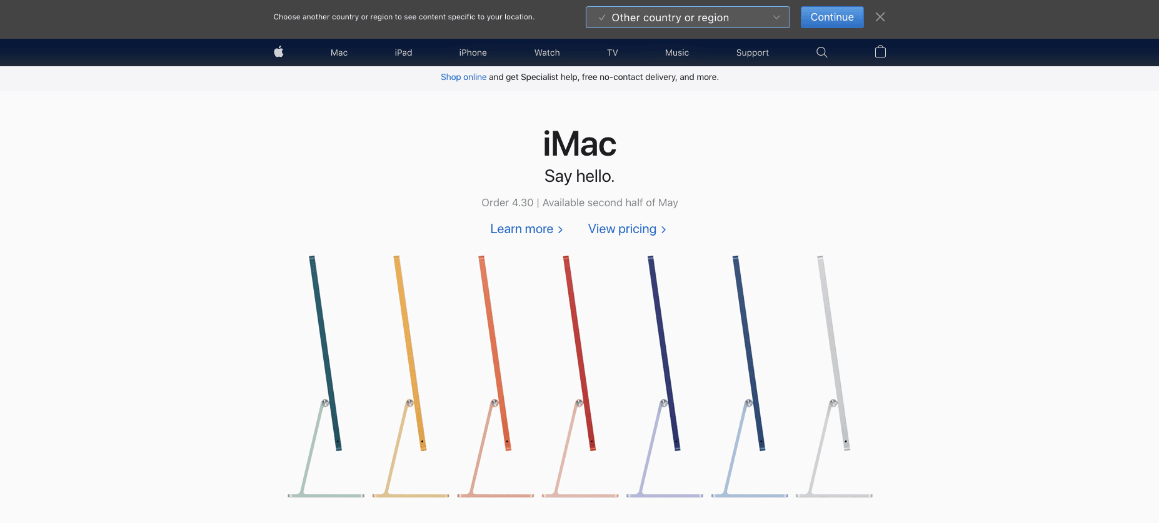Click 'Choose another country or region' message text
The width and height of the screenshot is (1159, 525).
pos(404,17)
